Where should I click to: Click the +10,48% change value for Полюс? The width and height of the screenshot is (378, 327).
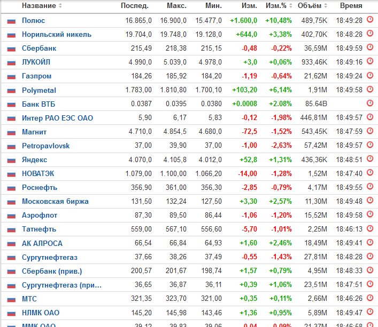(279, 21)
